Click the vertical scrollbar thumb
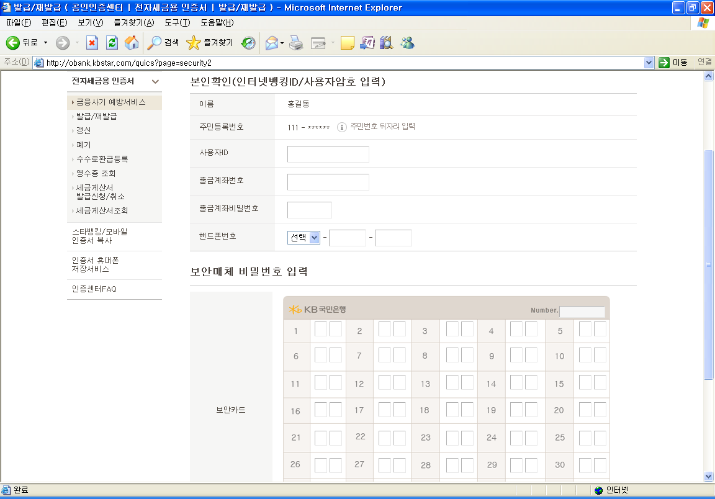715x499 pixels. (x=708, y=264)
